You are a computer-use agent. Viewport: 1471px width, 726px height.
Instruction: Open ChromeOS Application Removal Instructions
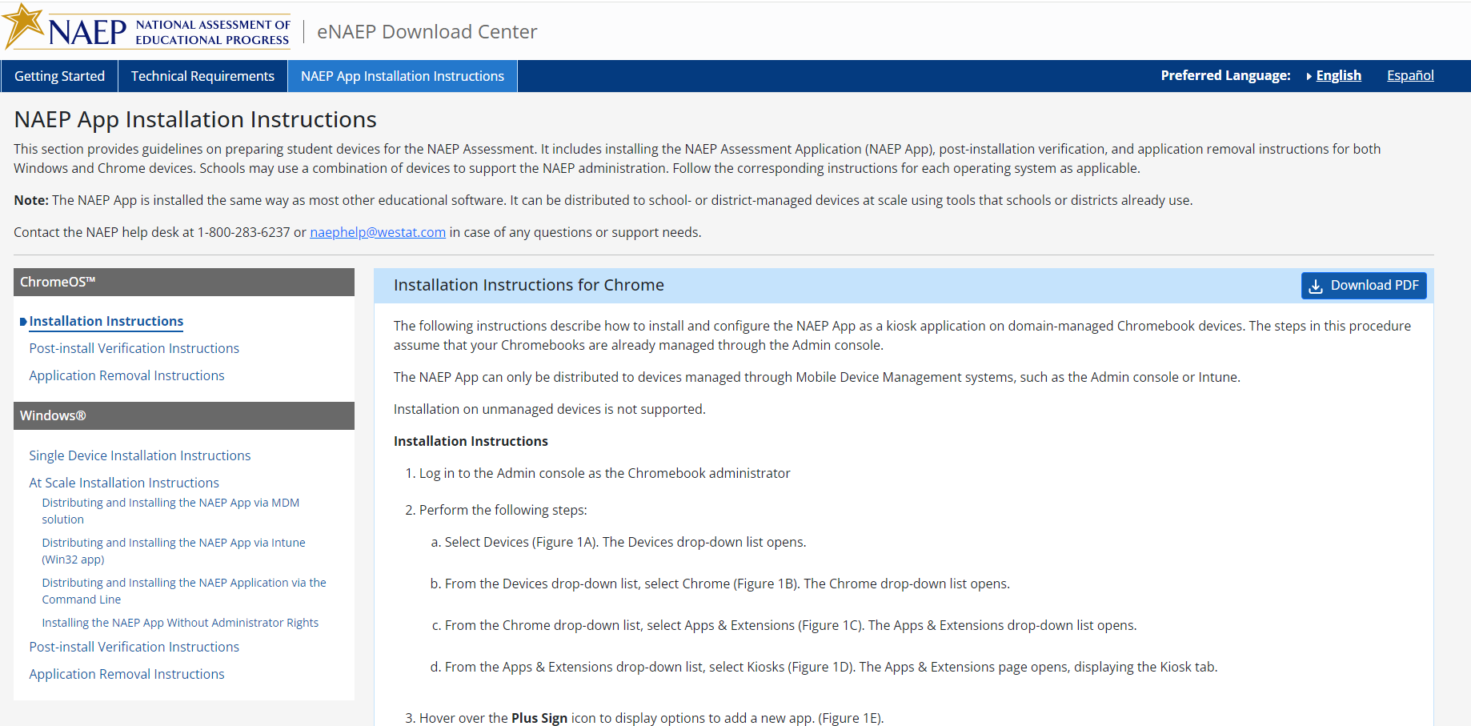pyautogui.click(x=126, y=375)
